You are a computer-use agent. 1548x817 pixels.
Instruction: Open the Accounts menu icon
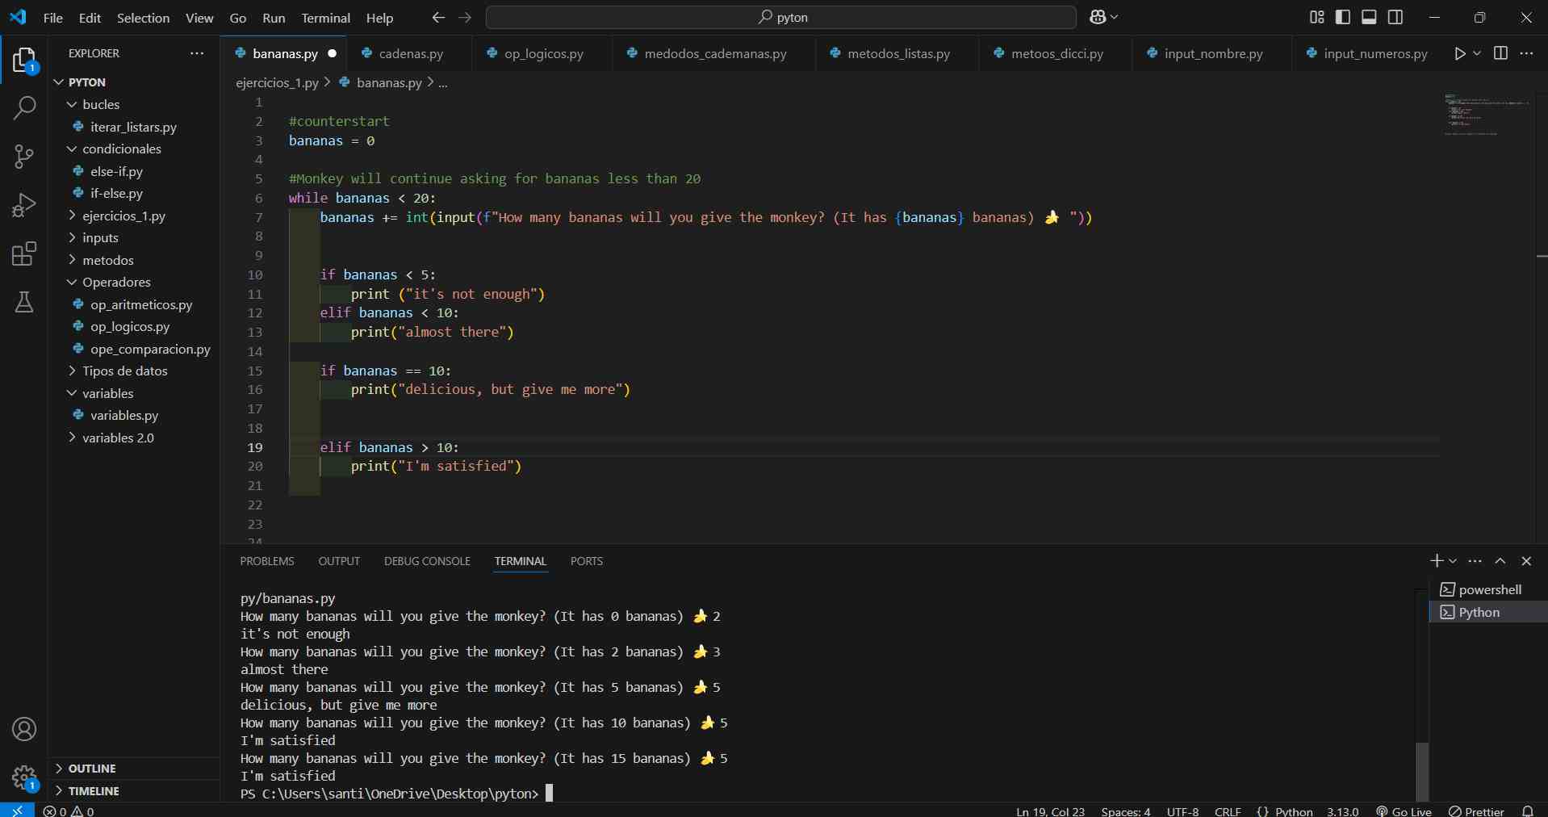point(24,729)
